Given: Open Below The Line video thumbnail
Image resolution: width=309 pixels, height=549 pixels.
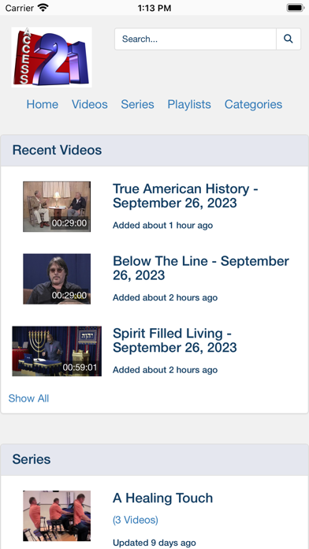Looking at the screenshot, I should coord(57,278).
